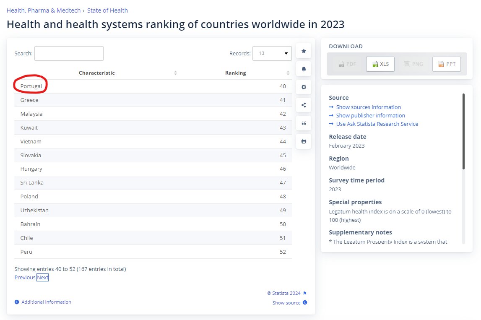Share this statistic using the share icon
The width and height of the screenshot is (481, 320).
point(303,105)
